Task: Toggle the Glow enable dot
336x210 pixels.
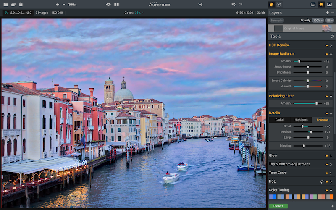Action: coord(327,156)
